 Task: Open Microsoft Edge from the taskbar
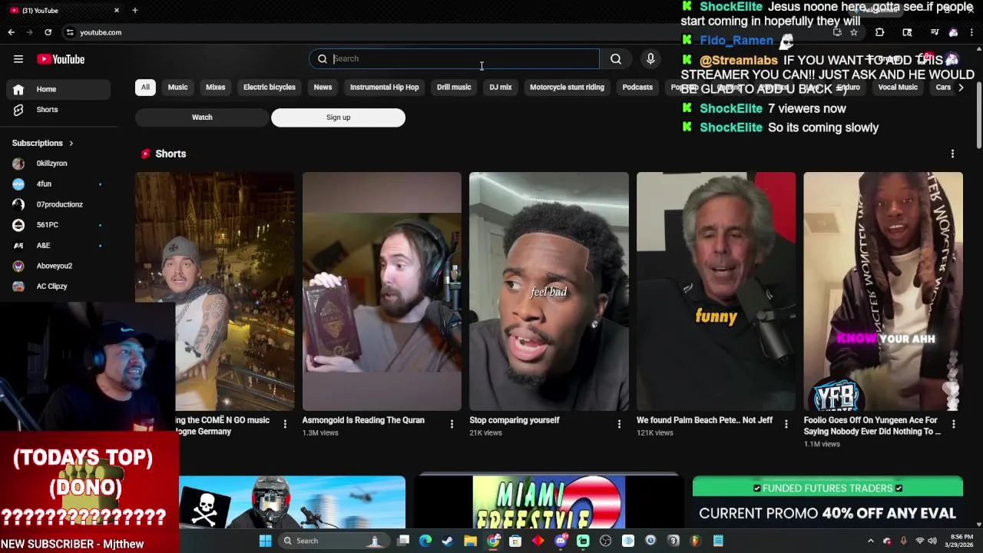click(425, 541)
